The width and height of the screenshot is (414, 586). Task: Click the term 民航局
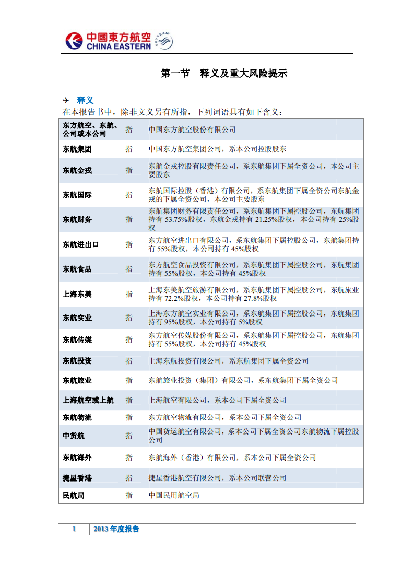click(x=73, y=496)
